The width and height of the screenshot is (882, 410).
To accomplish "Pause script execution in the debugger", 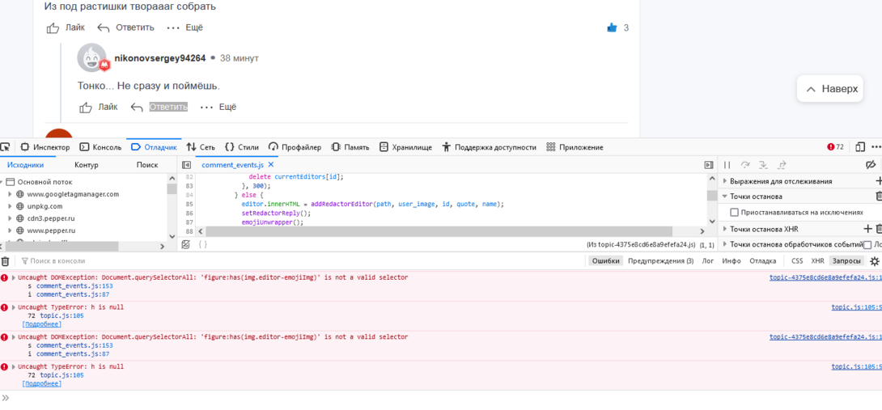I will [727, 165].
